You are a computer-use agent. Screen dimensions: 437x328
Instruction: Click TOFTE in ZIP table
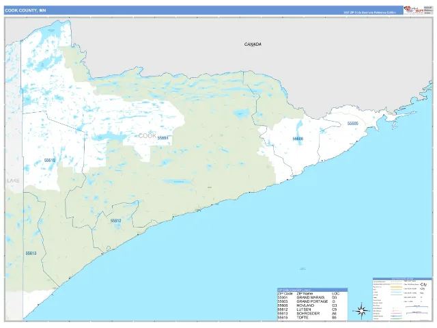(x=302, y=317)
